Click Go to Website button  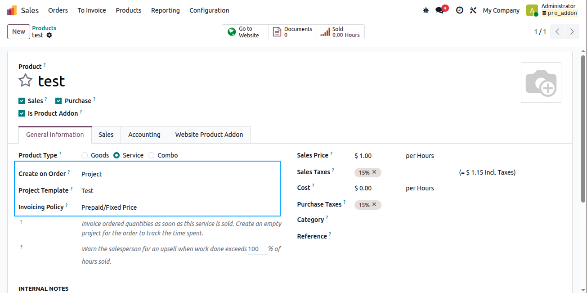[245, 32]
